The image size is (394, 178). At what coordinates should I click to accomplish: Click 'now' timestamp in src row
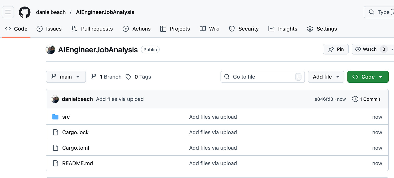377,117
